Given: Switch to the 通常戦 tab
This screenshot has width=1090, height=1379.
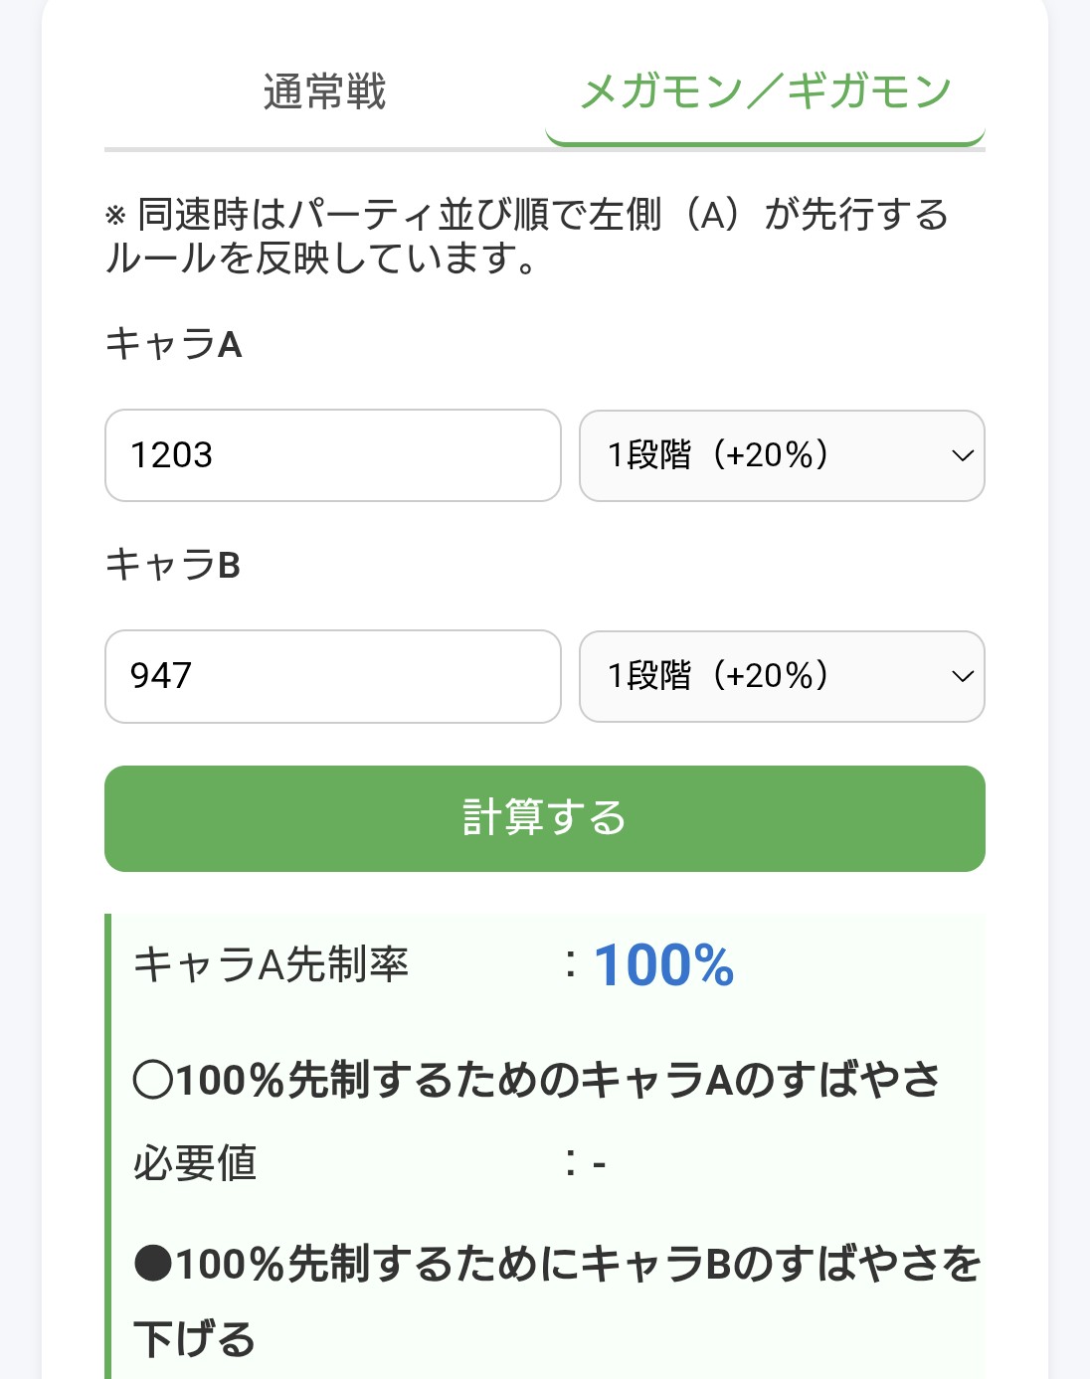Looking at the screenshot, I should (324, 92).
